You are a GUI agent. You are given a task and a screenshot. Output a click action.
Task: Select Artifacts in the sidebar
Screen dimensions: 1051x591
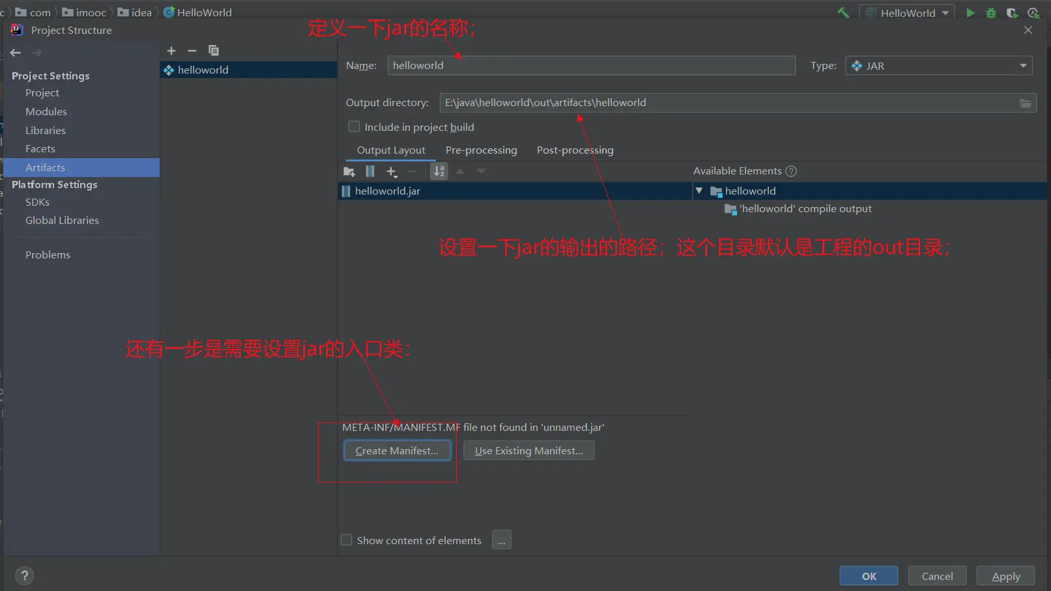[81, 168]
